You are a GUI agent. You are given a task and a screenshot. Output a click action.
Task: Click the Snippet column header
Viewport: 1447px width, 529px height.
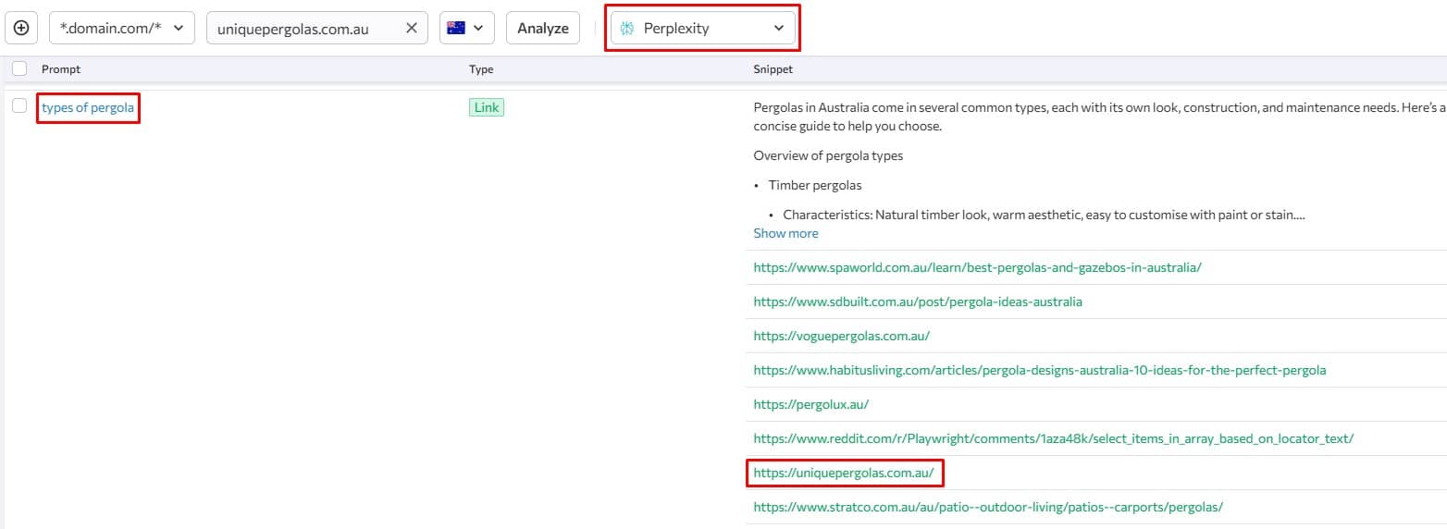click(773, 69)
